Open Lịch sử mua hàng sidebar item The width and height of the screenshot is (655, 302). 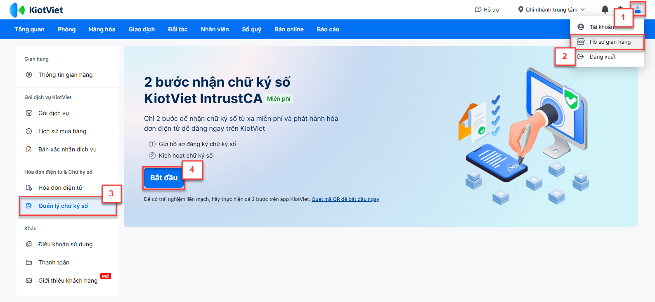(x=68, y=131)
